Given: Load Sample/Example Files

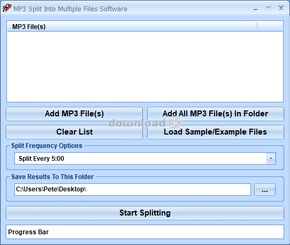Looking at the screenshot, I should pyautogui.click(x=216, y=132).
